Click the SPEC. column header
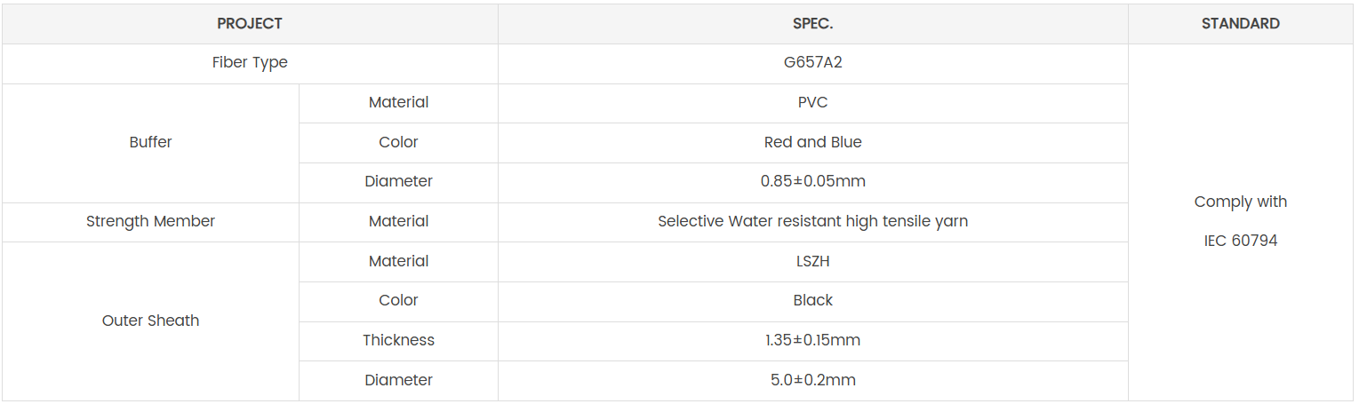Screen dimensions: 1359x404 [x=812, y=24]
